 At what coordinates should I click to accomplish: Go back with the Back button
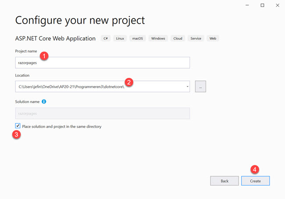224,181
